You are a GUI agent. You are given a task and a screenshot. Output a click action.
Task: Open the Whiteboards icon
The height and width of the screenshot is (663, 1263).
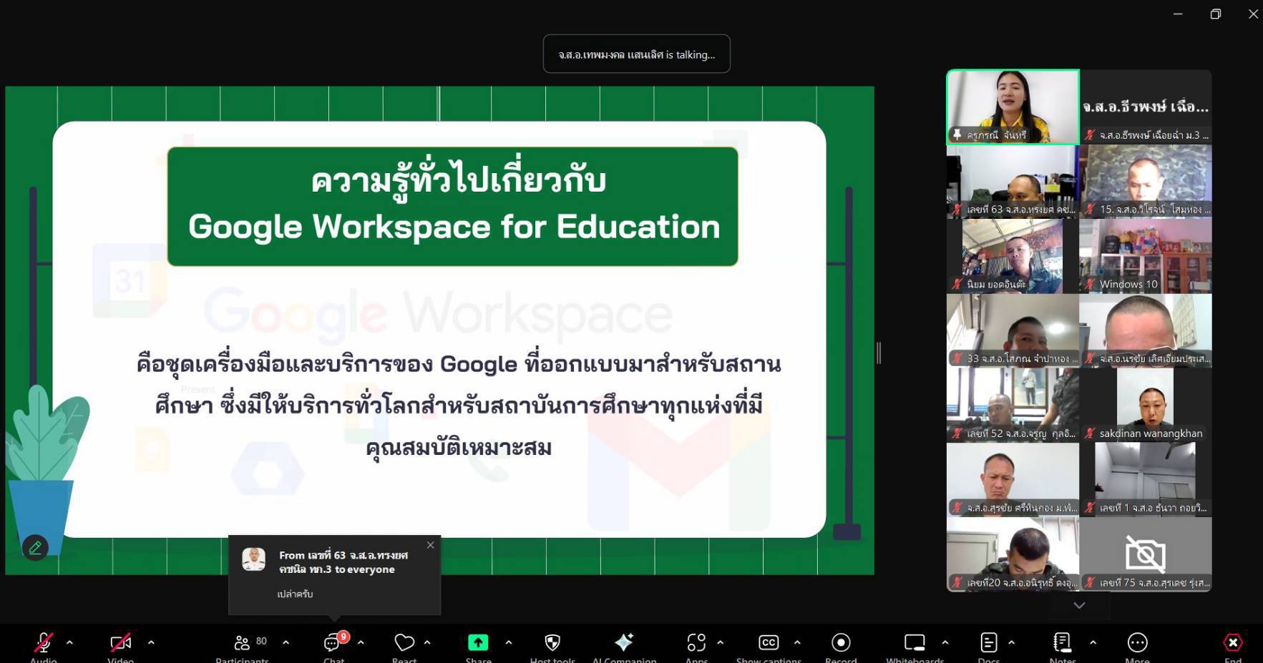[x=915, y=642]
